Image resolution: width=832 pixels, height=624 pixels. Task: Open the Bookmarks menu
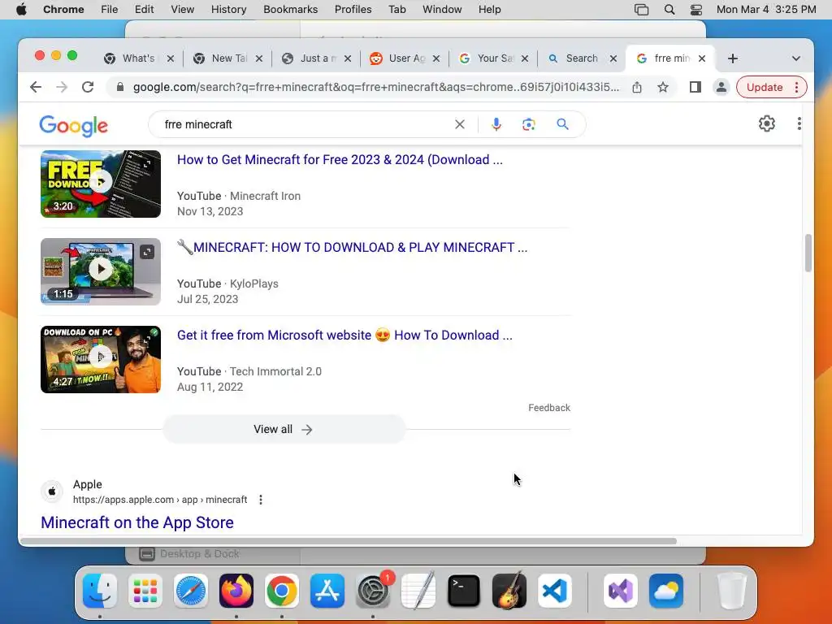coord(290,10)
